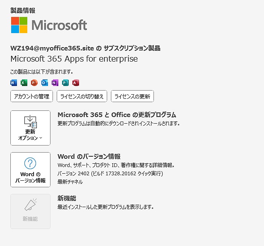This screenshot has width=264, height=246.
Task: Click Word、サポート、プロダクト ID description text
Action: click(116, 165)
